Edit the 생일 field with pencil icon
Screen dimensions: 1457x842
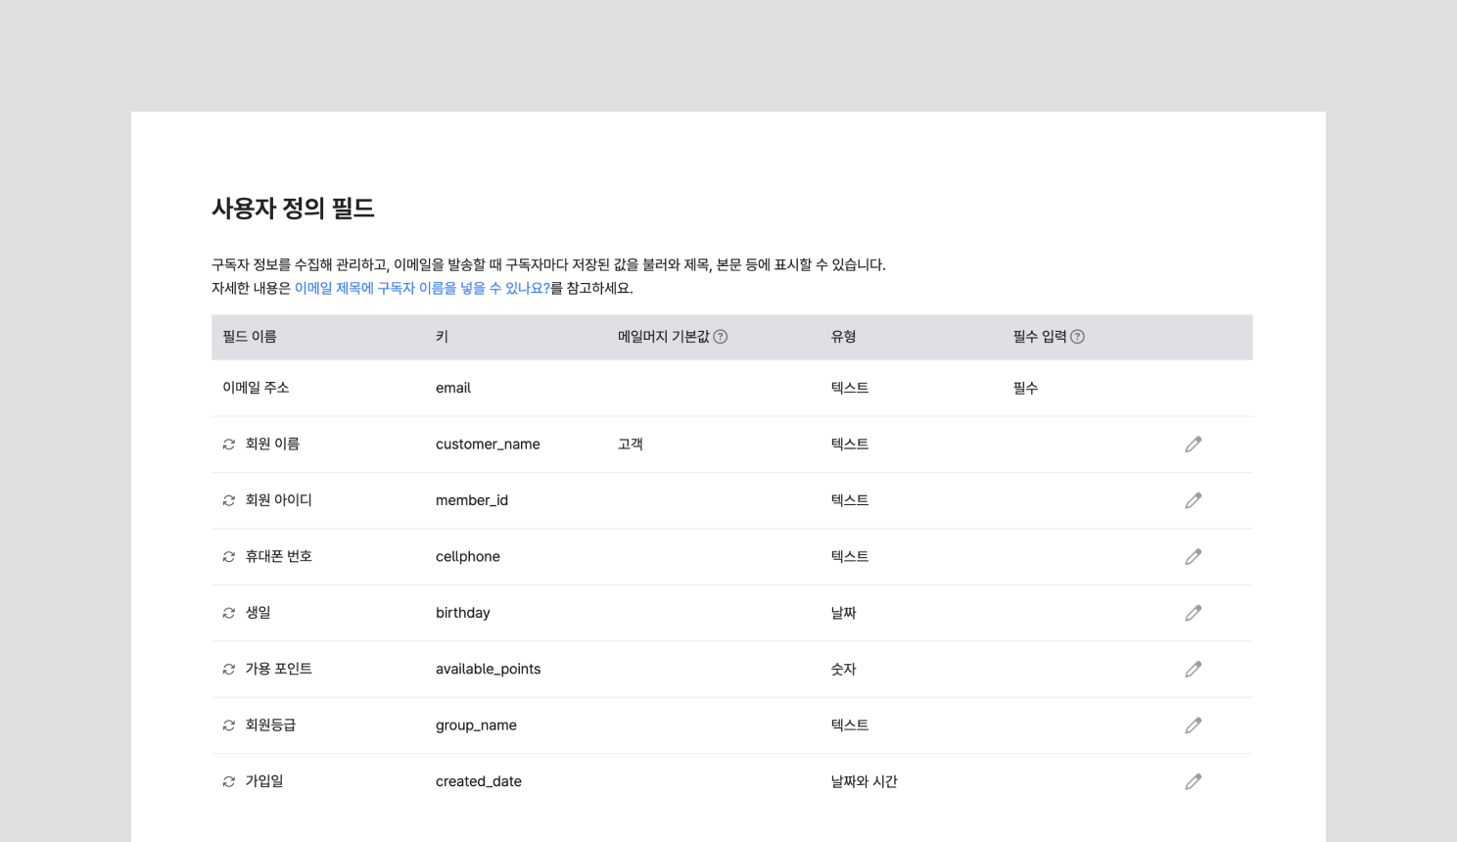pyautogui.click(x=1193, y=613)
